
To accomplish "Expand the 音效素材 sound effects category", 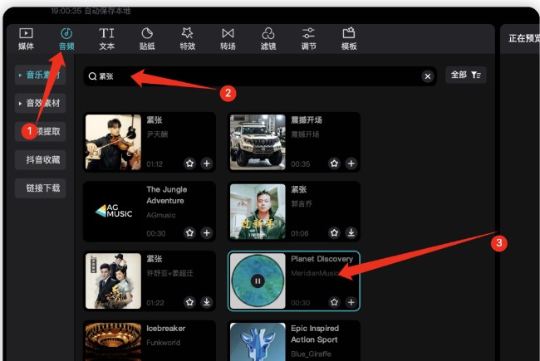I will pos(41,104).
